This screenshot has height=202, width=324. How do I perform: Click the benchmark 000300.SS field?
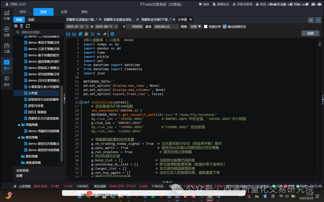[166, 27]
